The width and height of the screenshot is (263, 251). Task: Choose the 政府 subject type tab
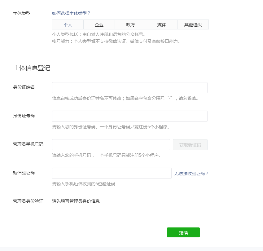tap(130, 24)
